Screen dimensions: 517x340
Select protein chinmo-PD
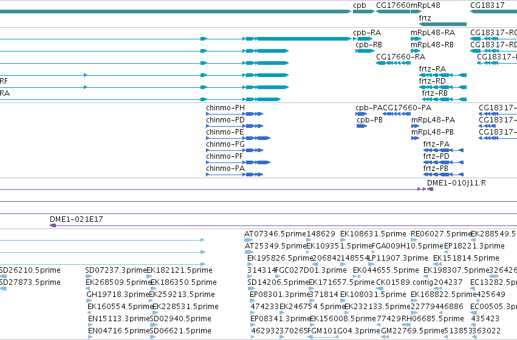[x=235, y=126]
